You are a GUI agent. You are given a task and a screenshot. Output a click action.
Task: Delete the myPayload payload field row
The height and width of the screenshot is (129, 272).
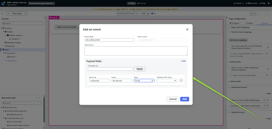pyautogui.click(x=181, y=80)
